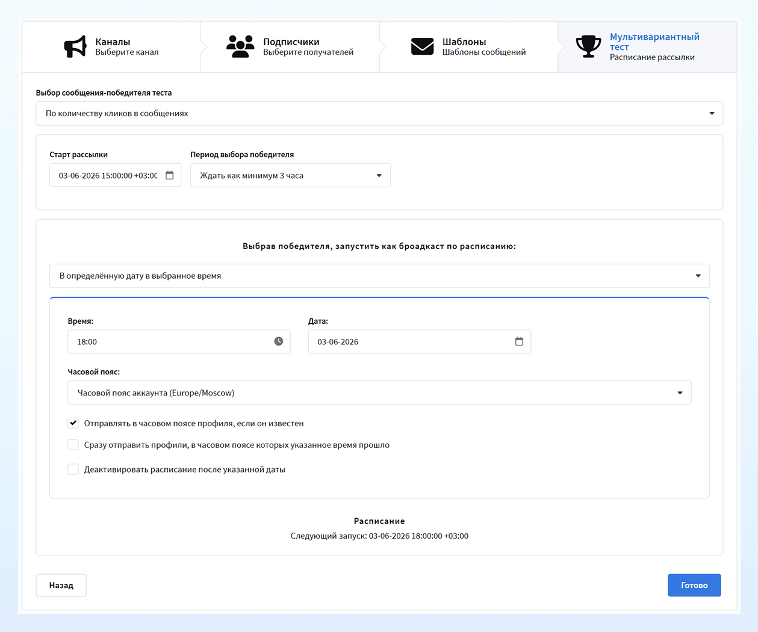The height and width of the screenshot is (632, 758).
Task: Click the Дата input showing 03-06-2026
Action: (420, 341)
